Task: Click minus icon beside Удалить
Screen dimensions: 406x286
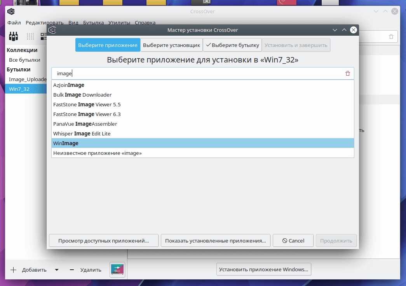Action: 72,270
